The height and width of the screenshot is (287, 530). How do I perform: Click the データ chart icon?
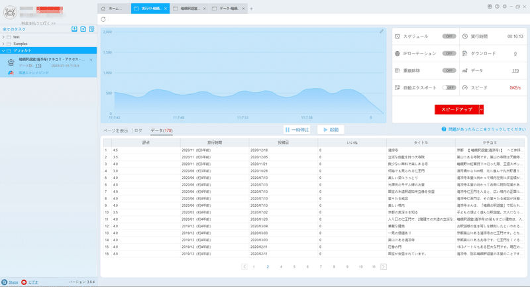pyautogui.click(x=465, y=71)
